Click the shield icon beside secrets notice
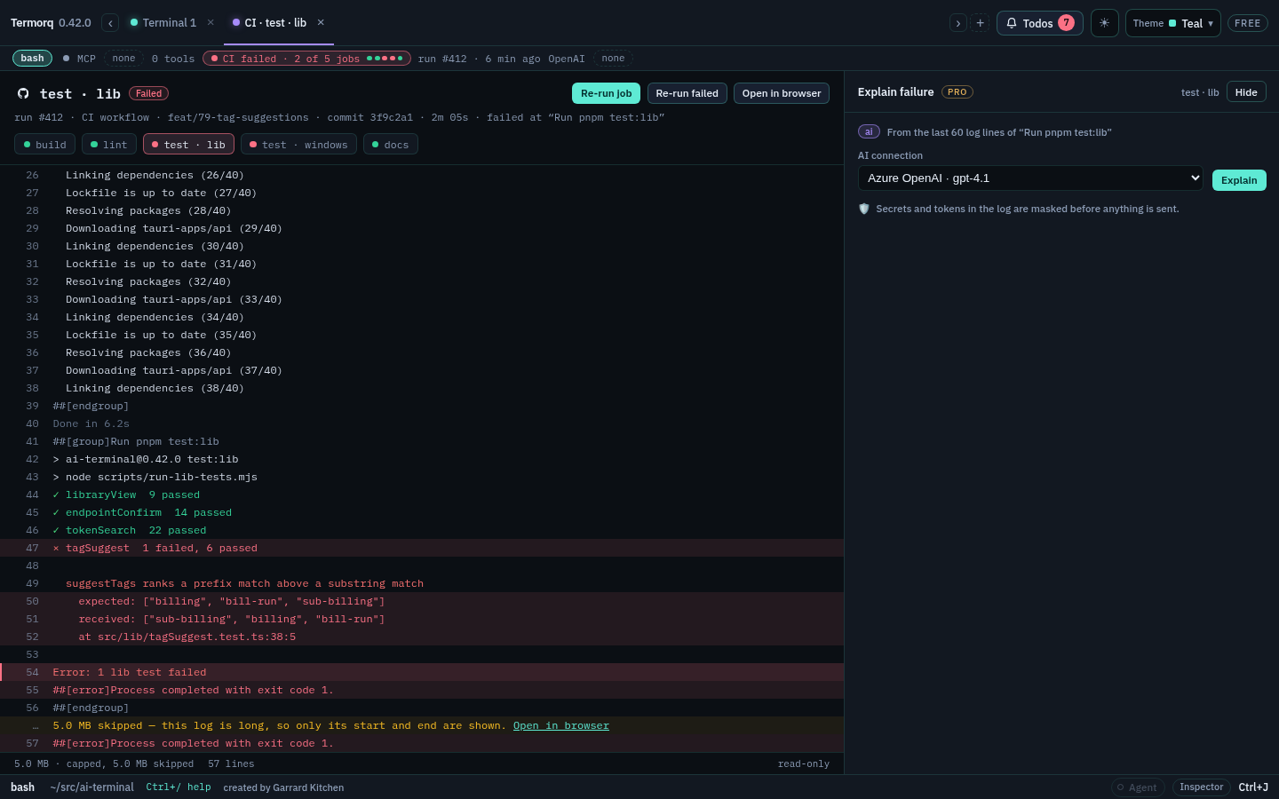Screen dimensions: 1279x799 tap(864, 209)
